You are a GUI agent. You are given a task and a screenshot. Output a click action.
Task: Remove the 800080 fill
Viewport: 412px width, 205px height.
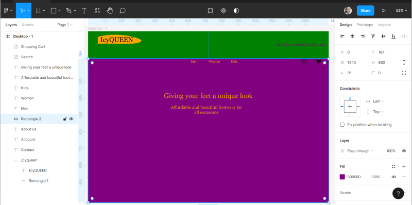pos(404,177)
